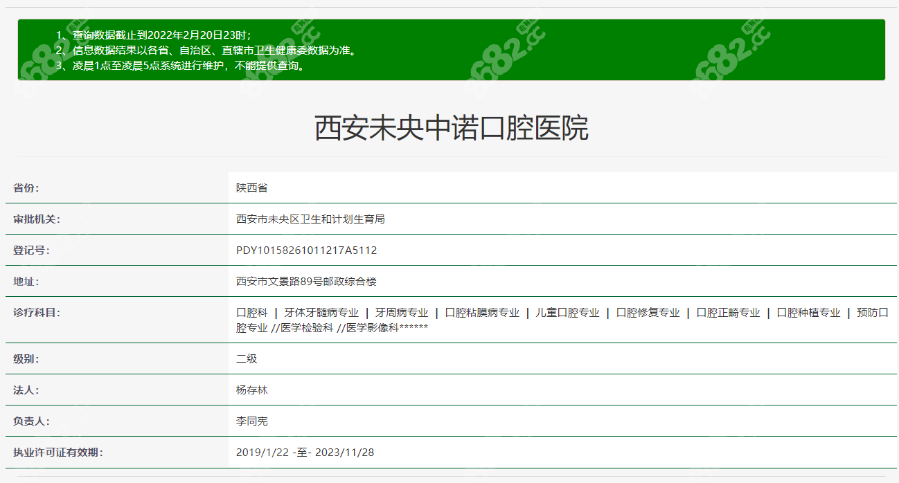Viewport: 899px width, 483px height.
Task: Select validity period 2019/1/22 -至- 2023/11/28
Action: coord(305,452)
